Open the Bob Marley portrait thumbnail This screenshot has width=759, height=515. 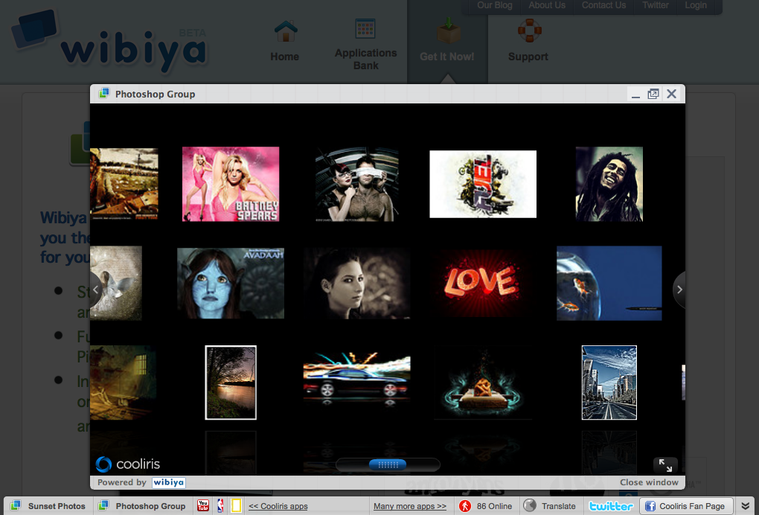(609, 184)
